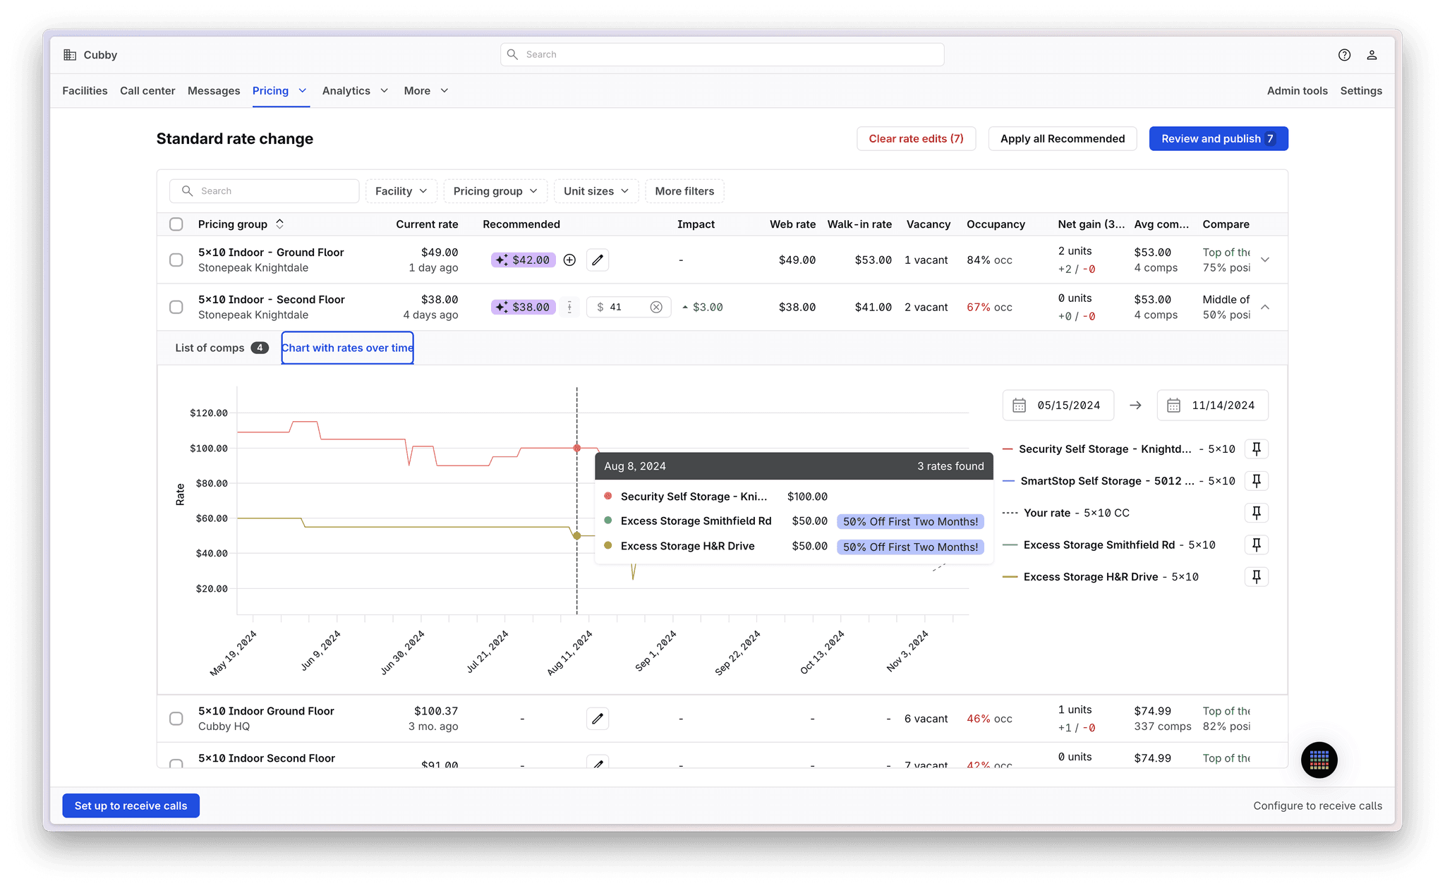Pin the Your rate series
The height and width of the screenshot is (888, 1445).
pos(1256,513)
